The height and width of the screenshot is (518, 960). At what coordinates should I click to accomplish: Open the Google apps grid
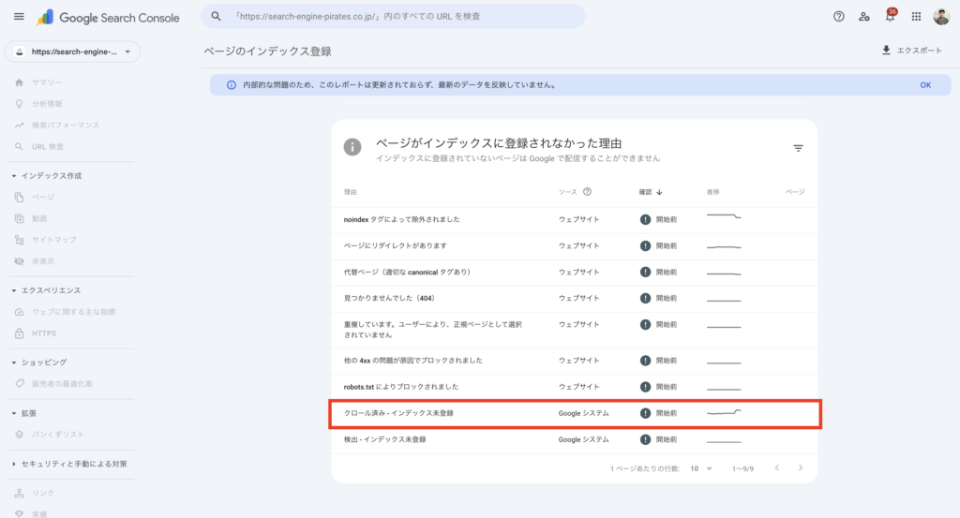click(x=916, y=17)
